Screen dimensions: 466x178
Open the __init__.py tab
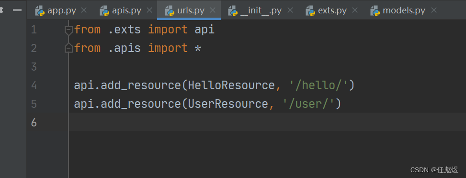[261, 10]
